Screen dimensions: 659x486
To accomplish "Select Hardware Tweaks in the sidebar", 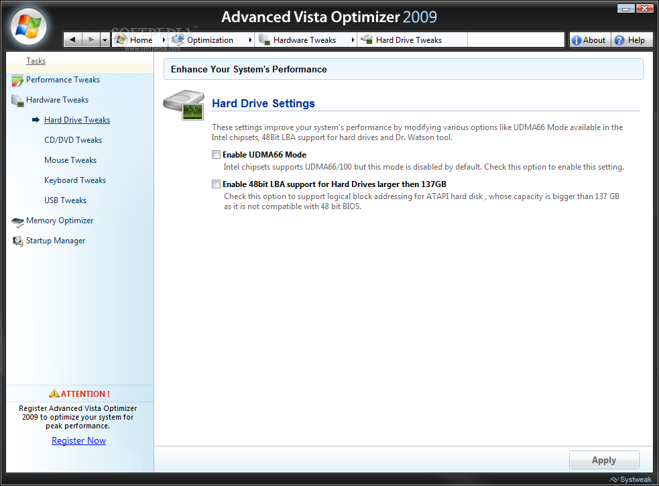I will click(x=57, y=100).
